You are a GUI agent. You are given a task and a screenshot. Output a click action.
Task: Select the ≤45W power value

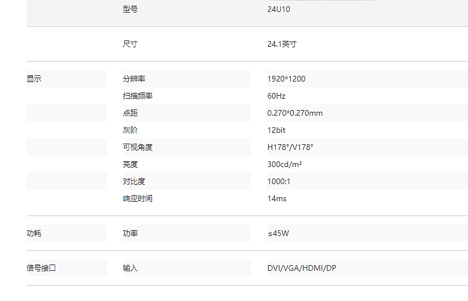[x=278, y=234]
